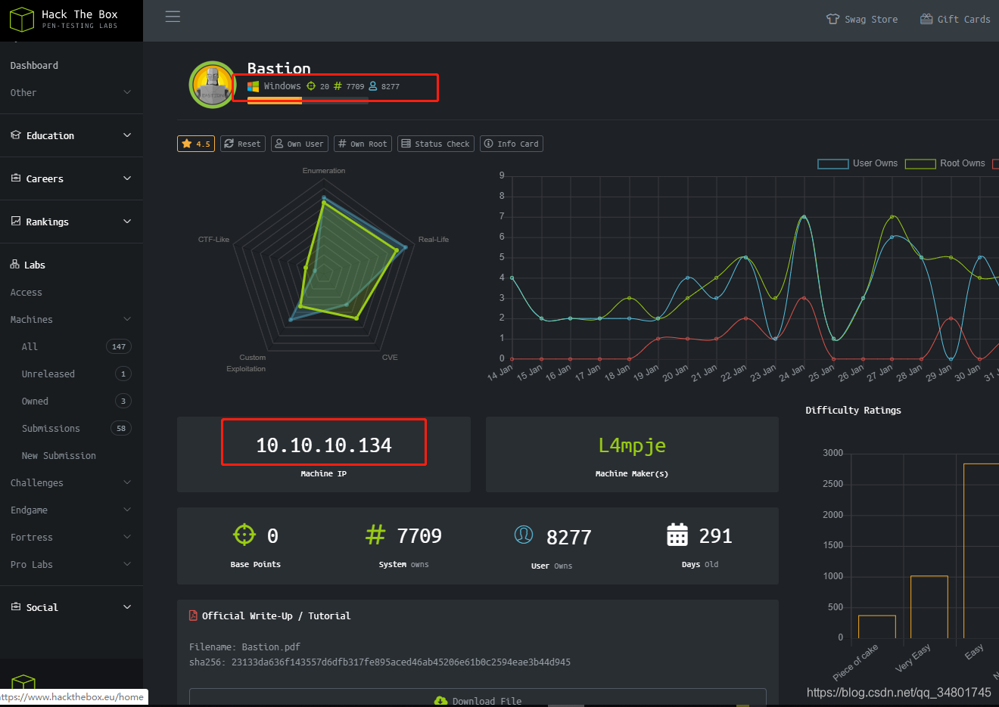
Task: Click the Very Easy difficulty rating bar
Action: tap(929, 607)
